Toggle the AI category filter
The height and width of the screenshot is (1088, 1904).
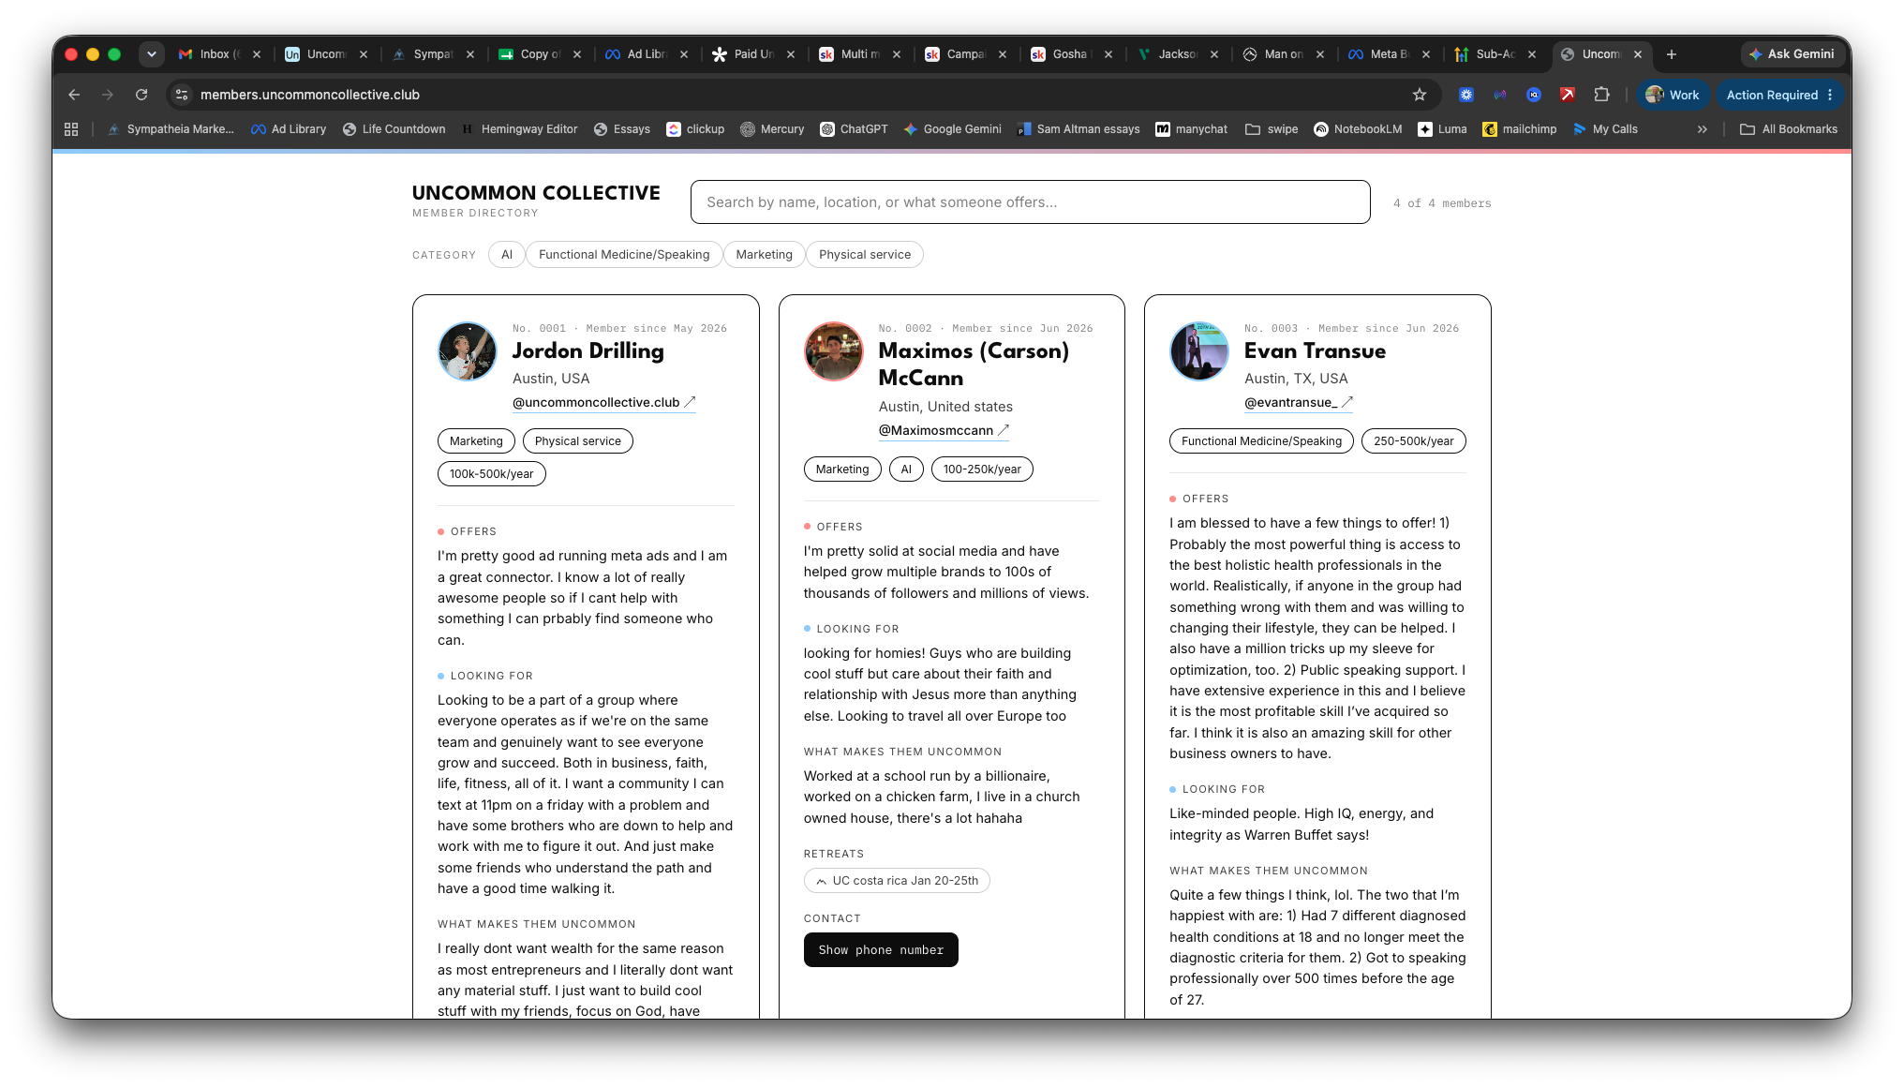pos(507,255)
